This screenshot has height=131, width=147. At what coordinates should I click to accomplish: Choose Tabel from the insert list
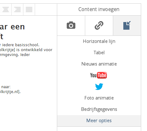(x=99, y=53)
